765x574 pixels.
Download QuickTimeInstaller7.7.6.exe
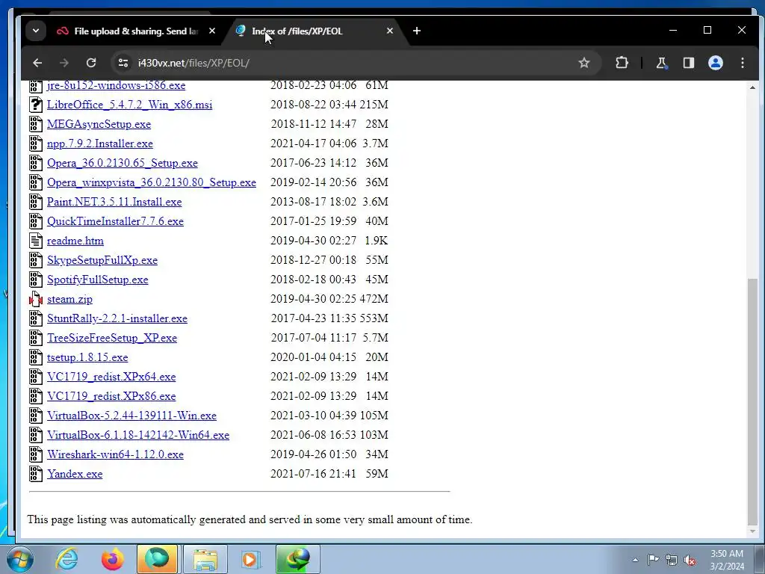(x=115, y=221)
